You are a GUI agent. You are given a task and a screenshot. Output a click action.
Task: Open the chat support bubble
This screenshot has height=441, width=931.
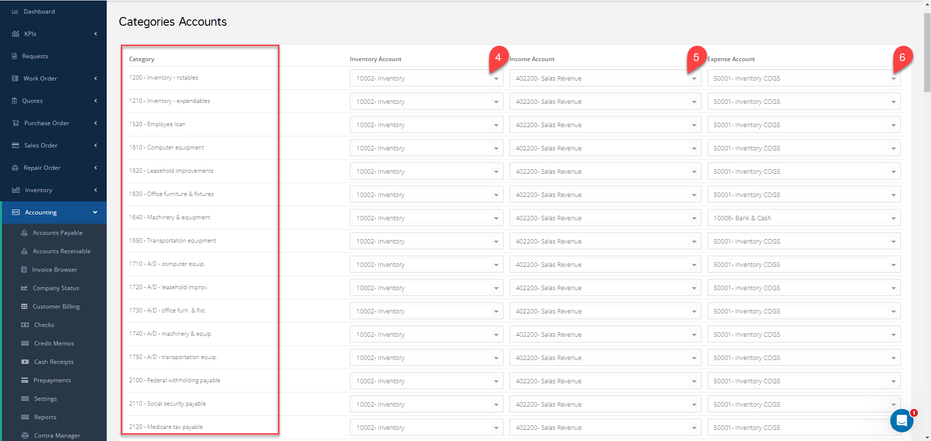901,421
